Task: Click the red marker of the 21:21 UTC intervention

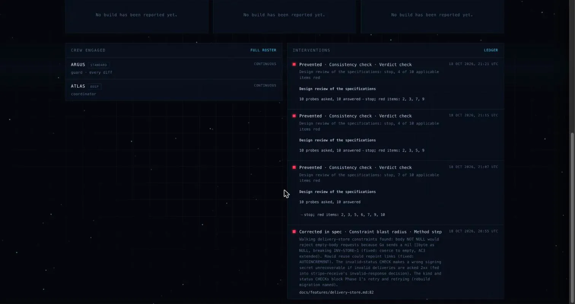Action: [294, 64]
